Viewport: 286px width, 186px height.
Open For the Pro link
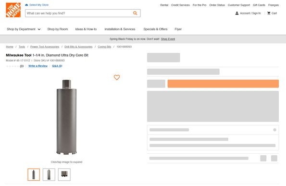[199, 5]
